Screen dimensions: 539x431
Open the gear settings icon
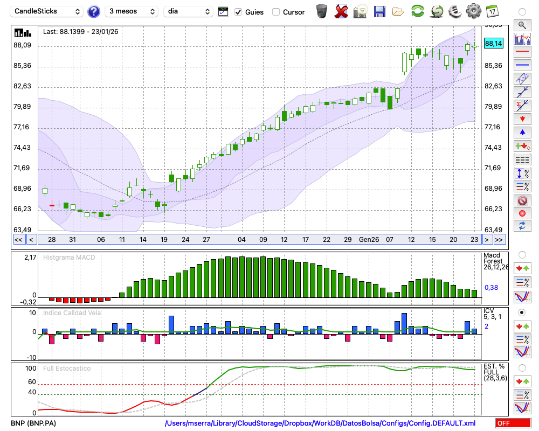(x=473, y=11)
